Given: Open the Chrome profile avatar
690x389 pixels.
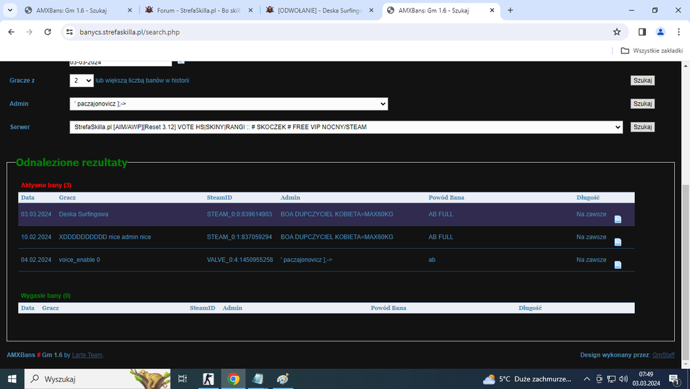Looking at the screenshot, I should [660, 32].
